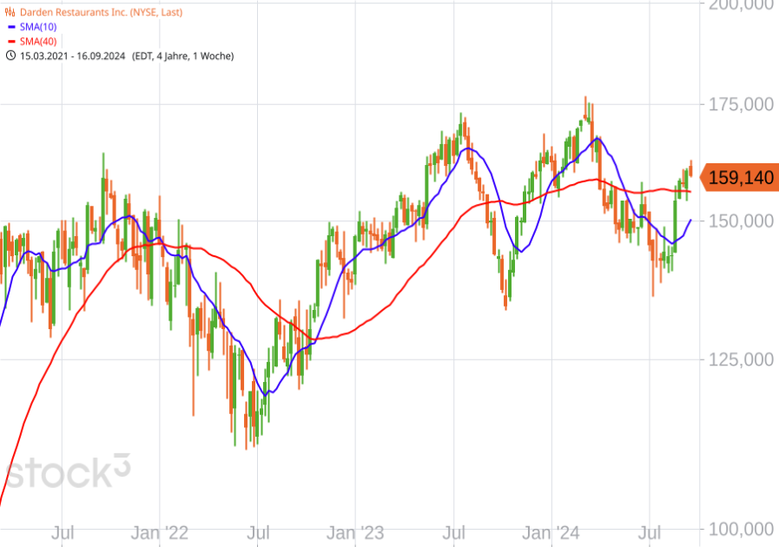Select the SMA(40) legend text
Screen dimensions: 779x547
38,41
